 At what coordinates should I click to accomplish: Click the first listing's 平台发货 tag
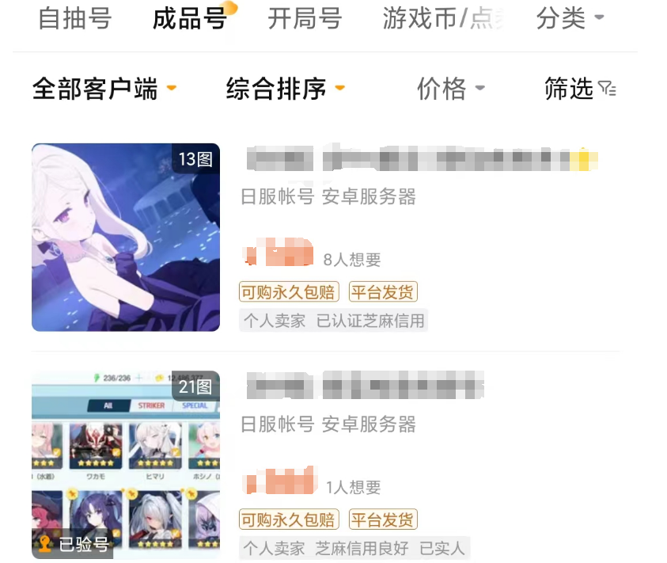click(x=383, y=292)
